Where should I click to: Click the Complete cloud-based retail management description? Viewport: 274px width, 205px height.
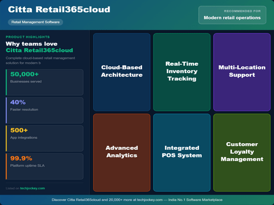[x=41, y=60]
